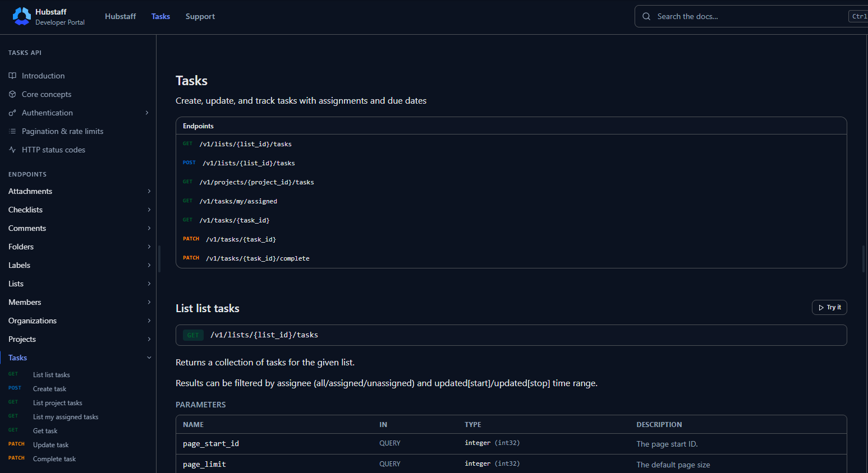Screen dimensions: 868x473
Task: Select Create task in sidebar
Action: coord(49,389)
